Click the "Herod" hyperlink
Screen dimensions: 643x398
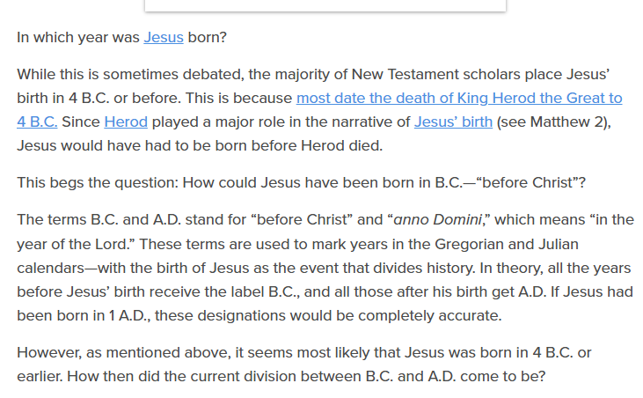tap(126, 122)
